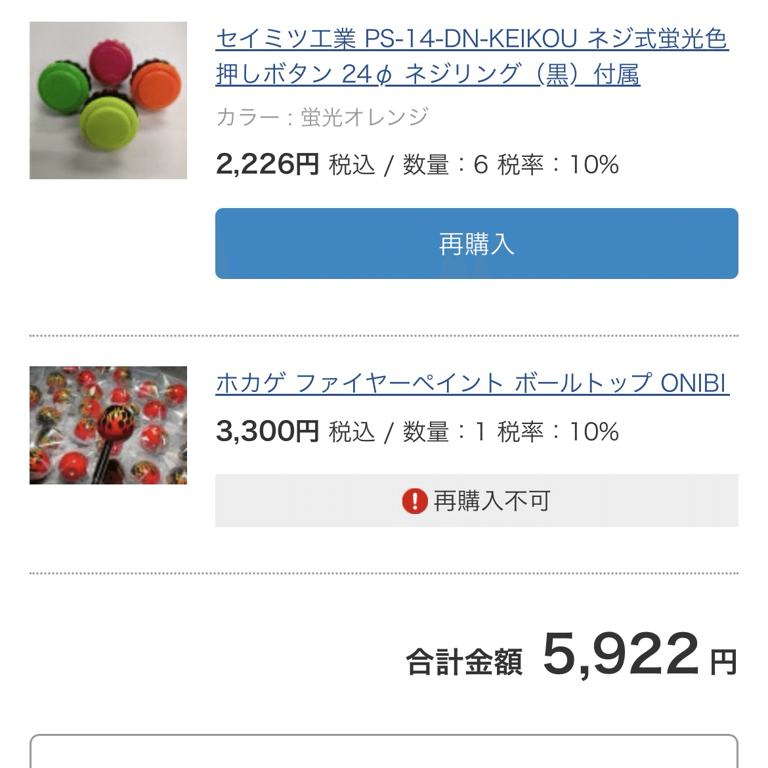Click the 再購入 repurchase button
The image size is (768, 768).
pyautogui.click(x=477, y=244)
